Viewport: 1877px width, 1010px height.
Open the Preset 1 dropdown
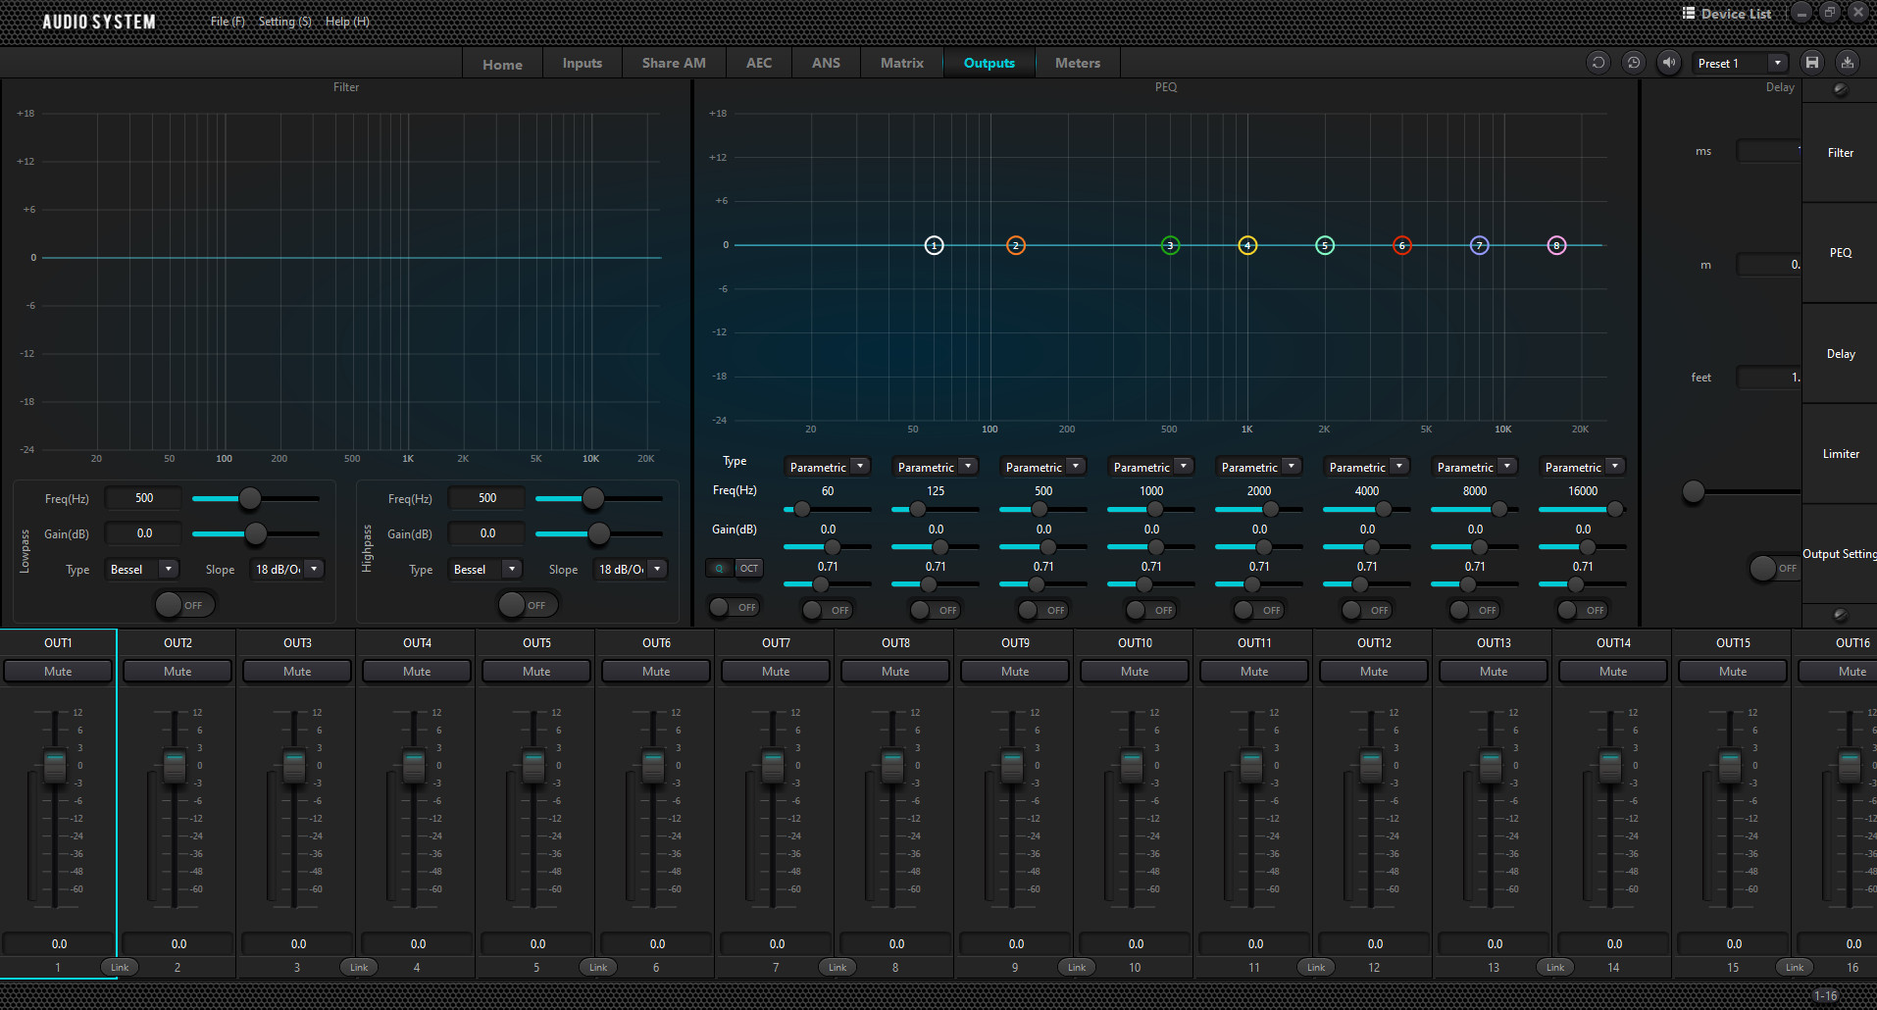[x=1777, y=63]
